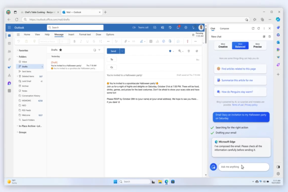This screenshot has width=288, height=192.
Task: Open the Send options dropdown arrow
Action: [x=122, y=51]
